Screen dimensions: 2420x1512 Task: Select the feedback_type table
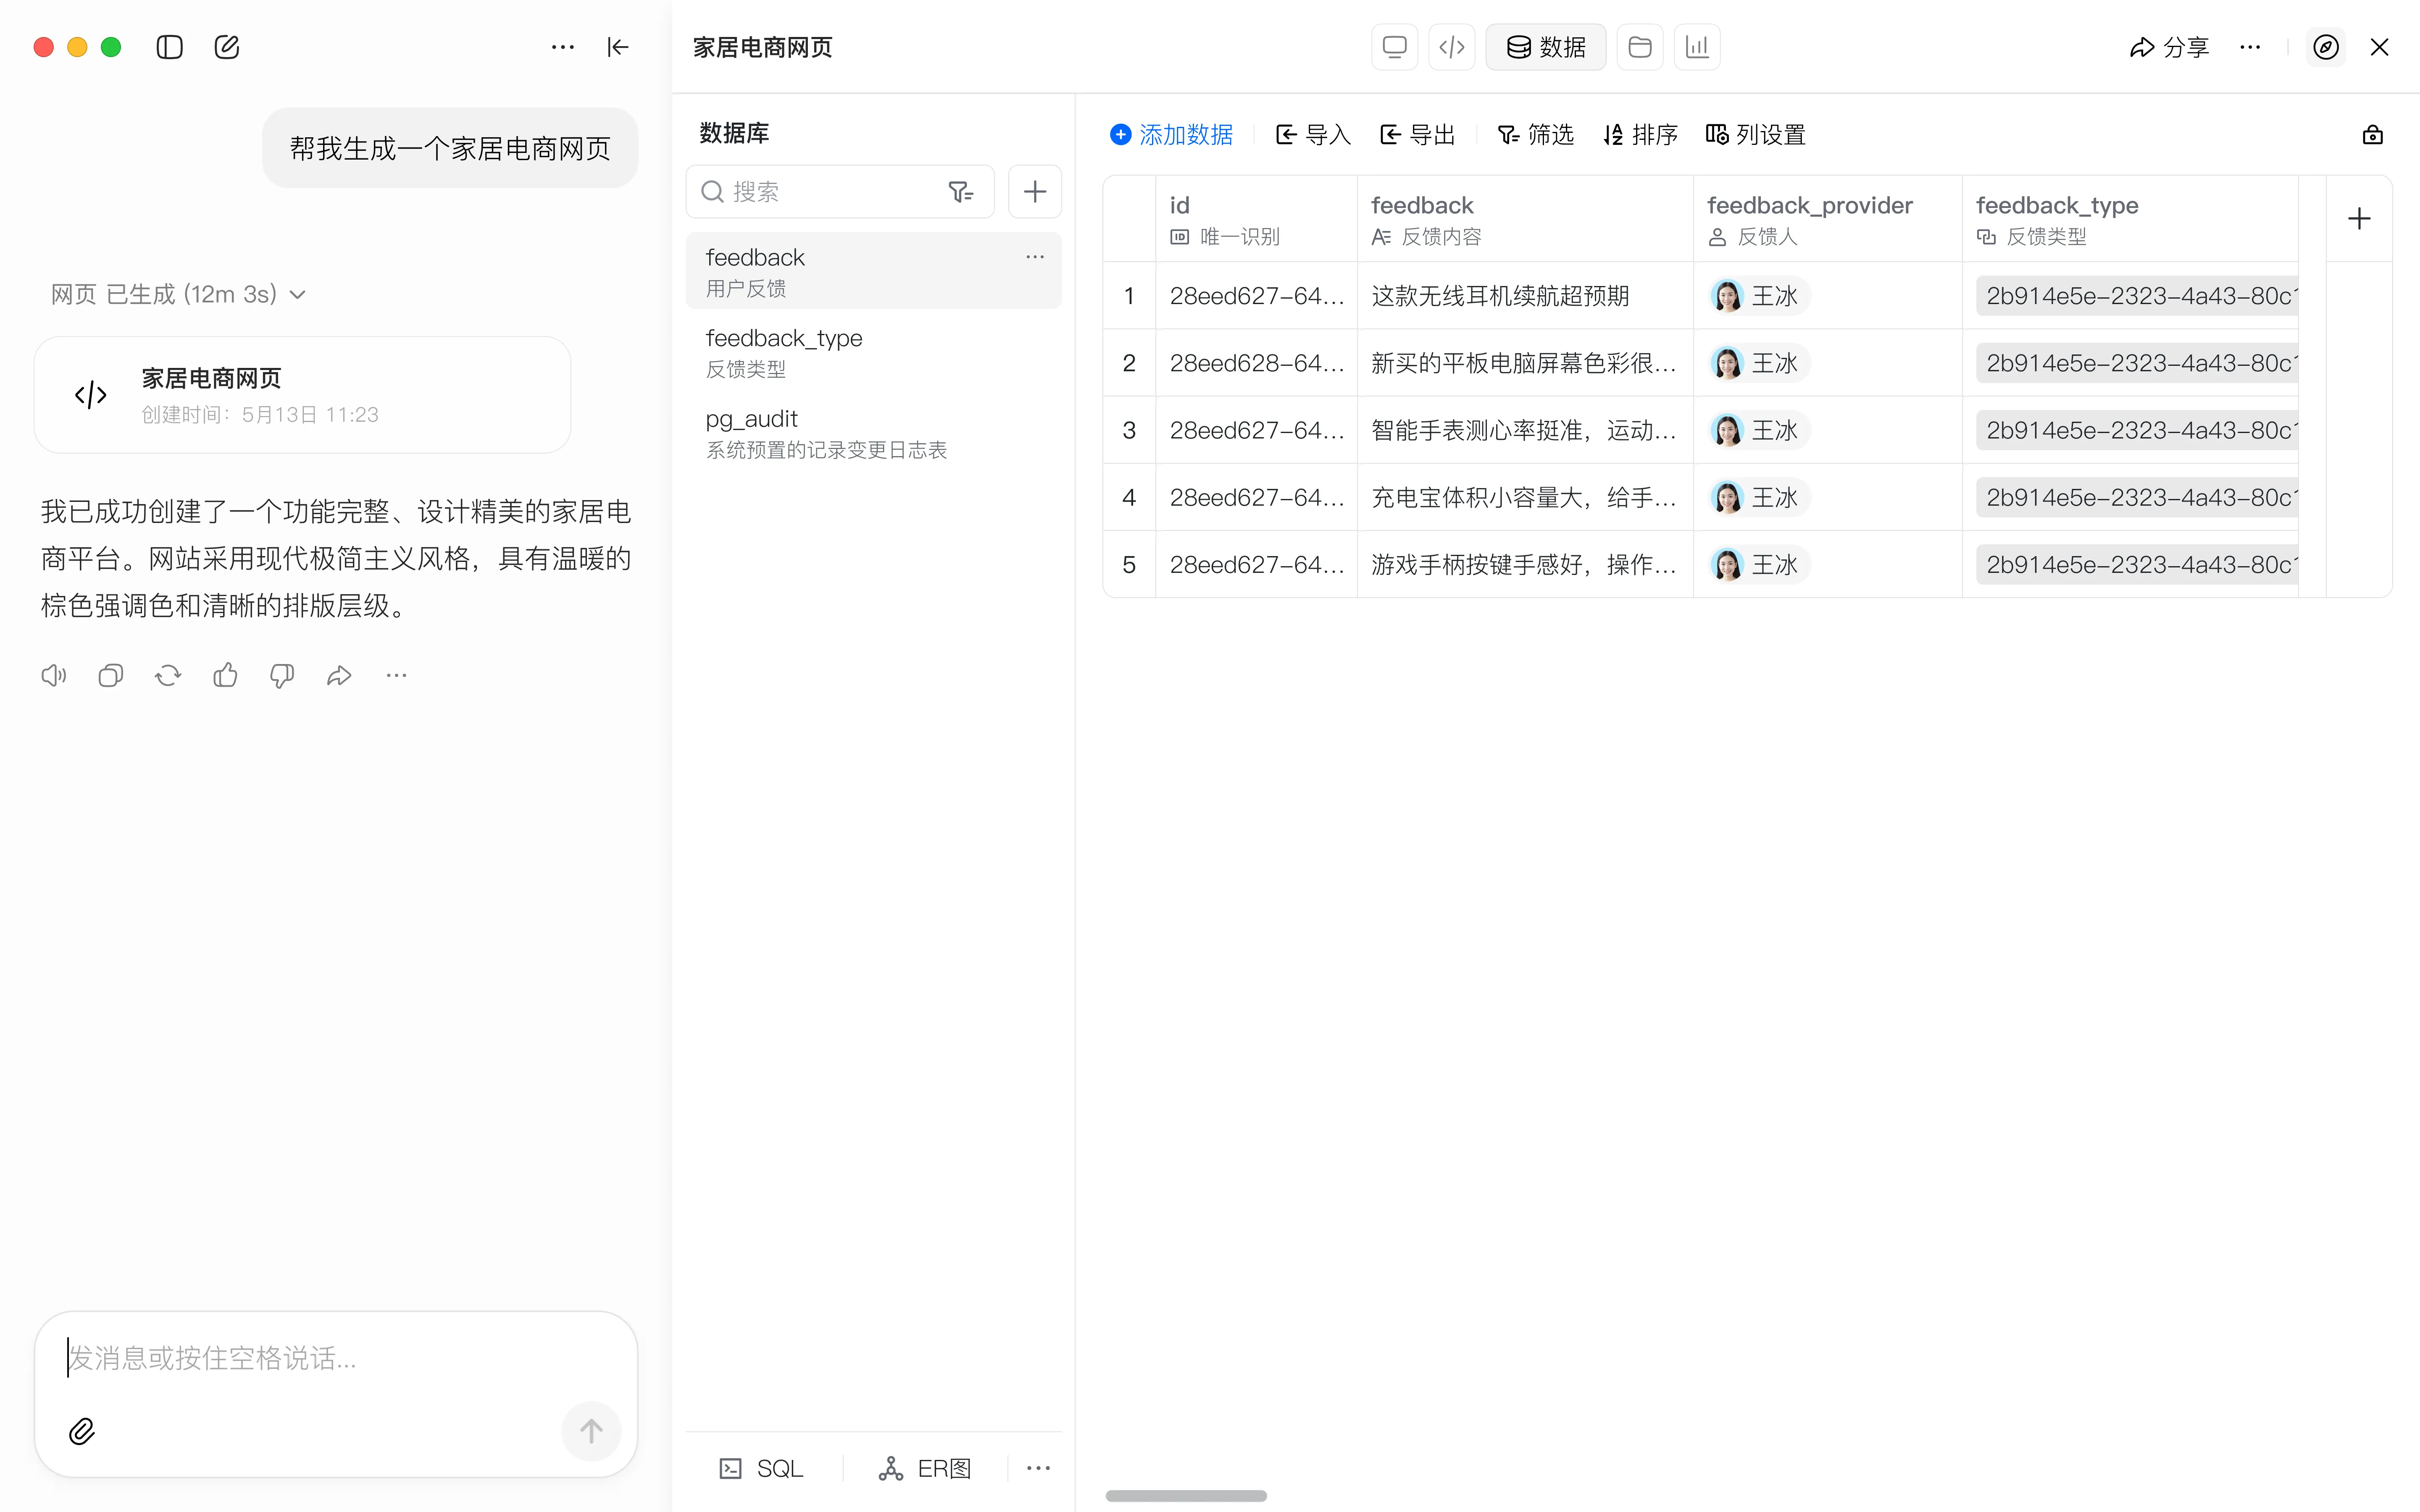click(x=873, y=352)
